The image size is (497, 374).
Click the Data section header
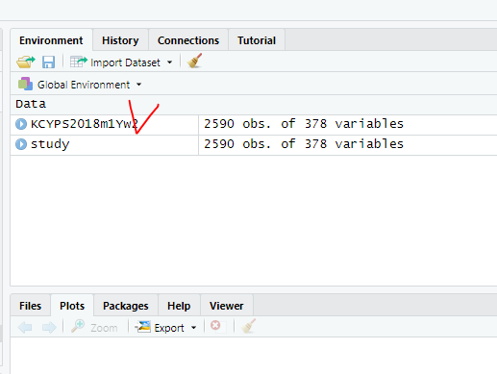pos(31,104)
